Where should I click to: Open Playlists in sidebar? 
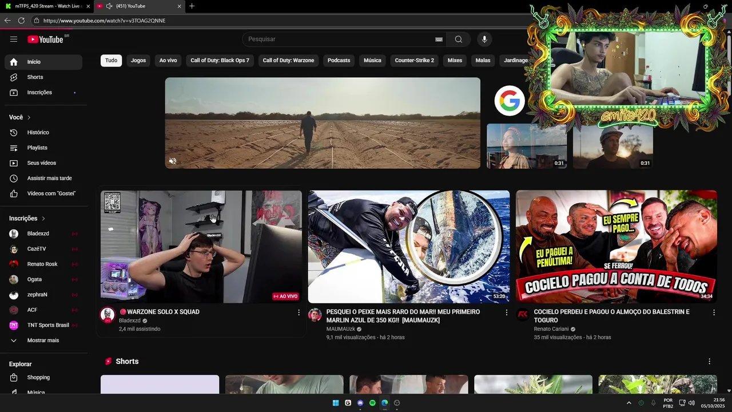[43, 148]
